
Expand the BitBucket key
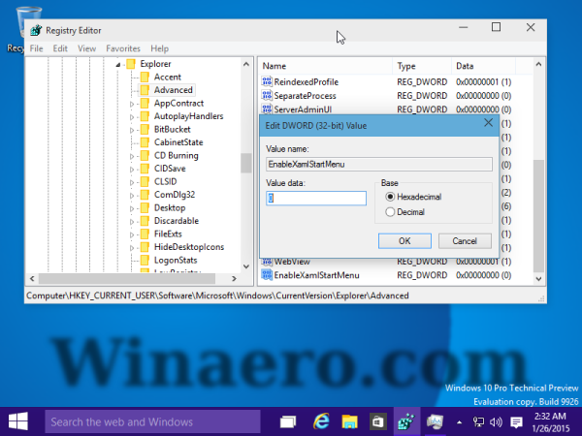pos(132,130)
